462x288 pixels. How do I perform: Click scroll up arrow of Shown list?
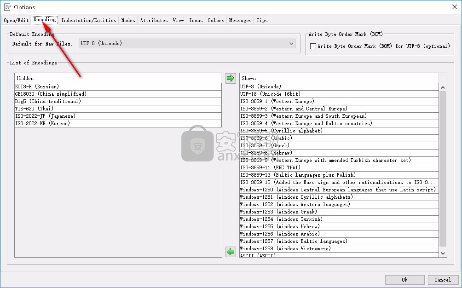click(443, 87)
